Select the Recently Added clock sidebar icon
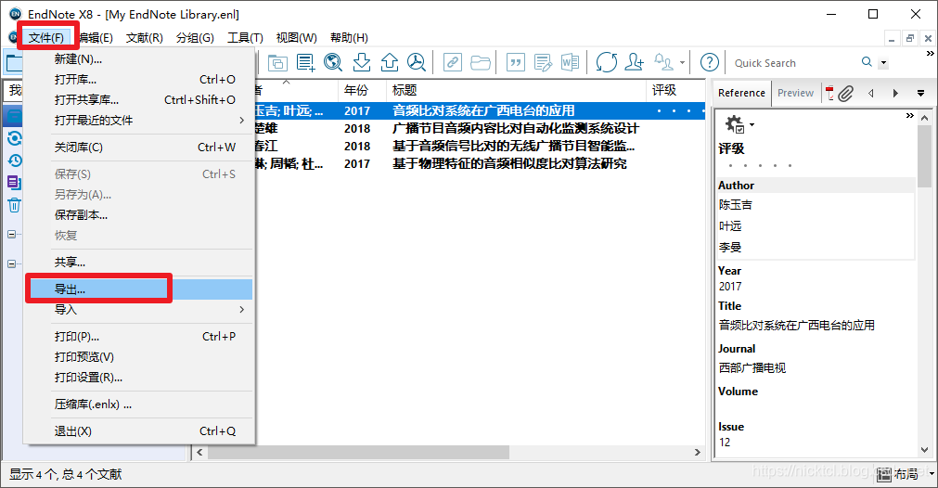Screen dimensions: 938x488 (14, 161)
